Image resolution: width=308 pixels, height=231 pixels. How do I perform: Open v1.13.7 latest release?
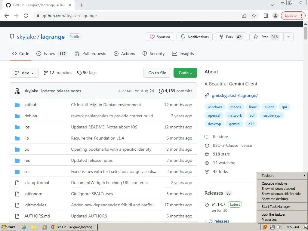click(218, 205)
